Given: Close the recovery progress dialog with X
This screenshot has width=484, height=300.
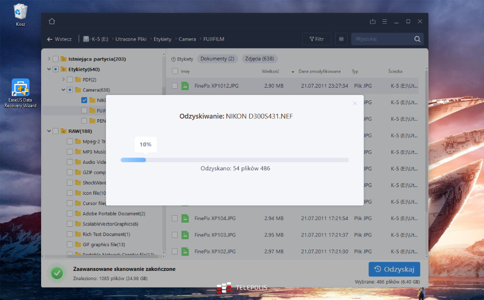Looking at the screenshot, I should pyautogui.click(x=355, y=103).
